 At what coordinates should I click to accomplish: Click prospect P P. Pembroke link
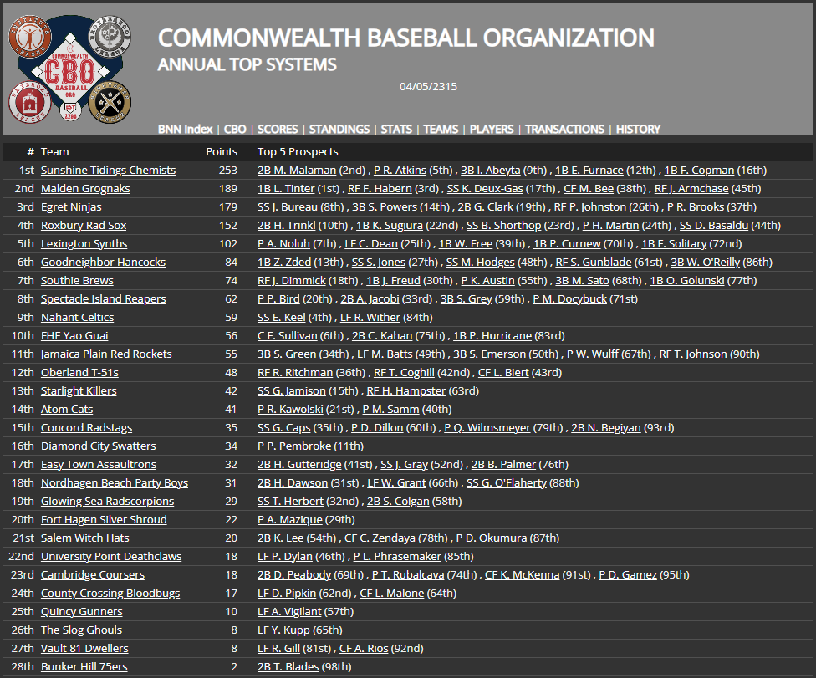[294, 446]
